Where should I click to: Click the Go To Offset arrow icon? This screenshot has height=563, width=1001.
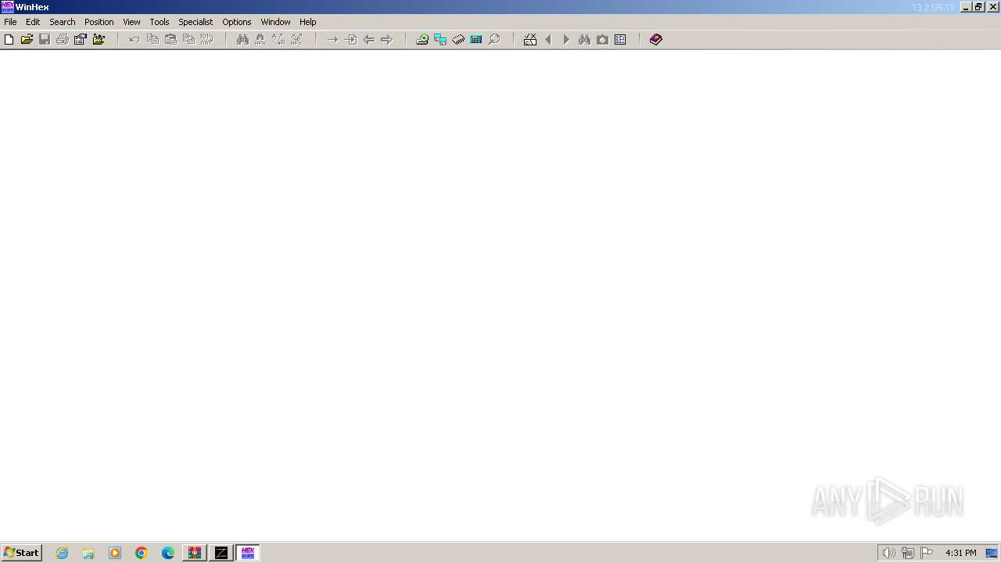pos(332,39)
